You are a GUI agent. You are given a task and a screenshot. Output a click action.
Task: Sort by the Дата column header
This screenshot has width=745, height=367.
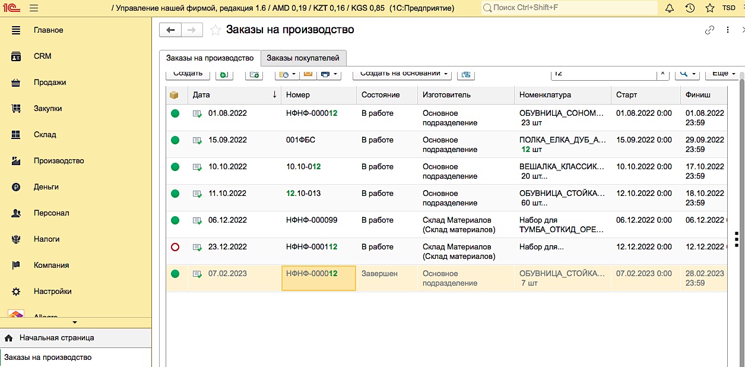click(234, 95)
